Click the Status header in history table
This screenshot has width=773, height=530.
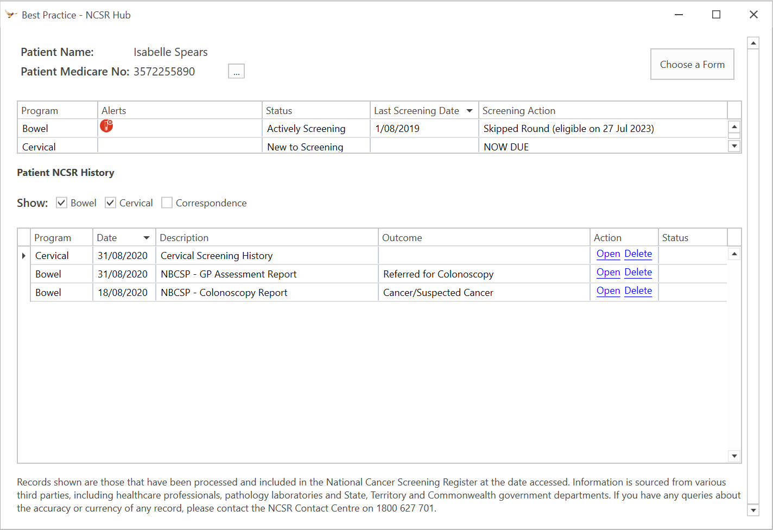point(693,238)
